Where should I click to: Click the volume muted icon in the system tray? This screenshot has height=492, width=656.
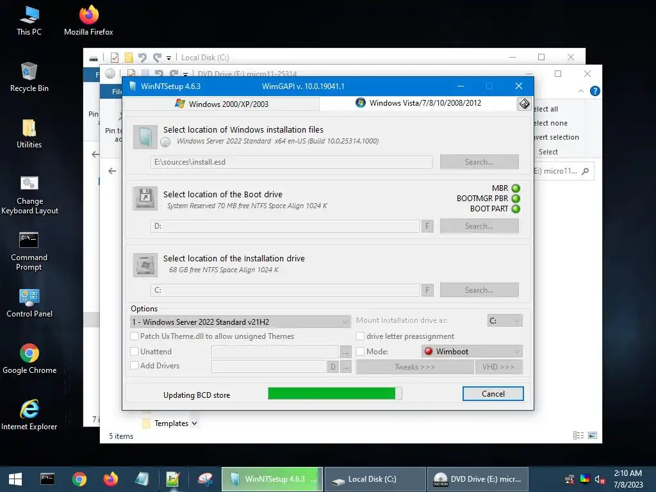coord(600,479)
